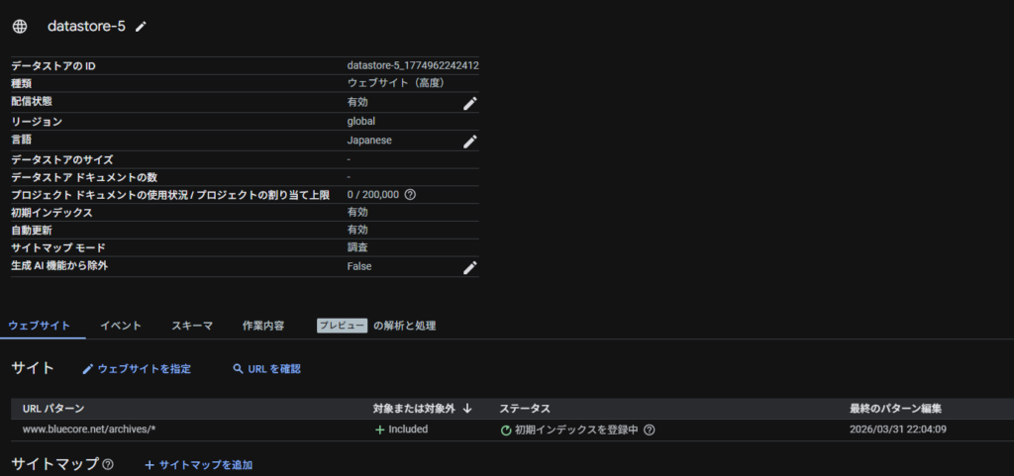Open the スキーマ tab
1014x476 pixels.
click(191, 326)
